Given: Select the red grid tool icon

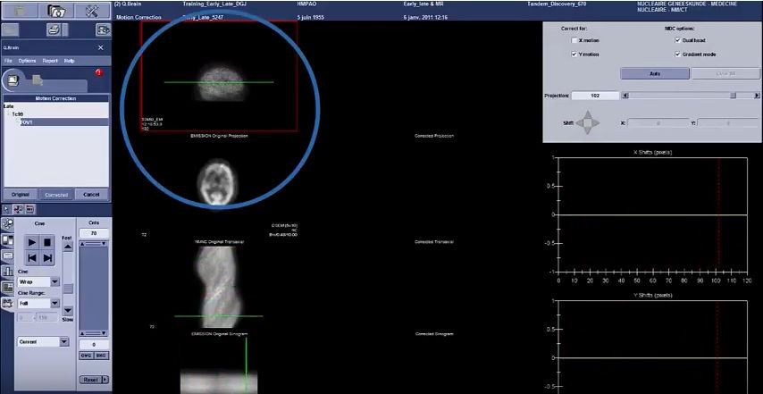Looking at the screenshot, I should (29, 209).
